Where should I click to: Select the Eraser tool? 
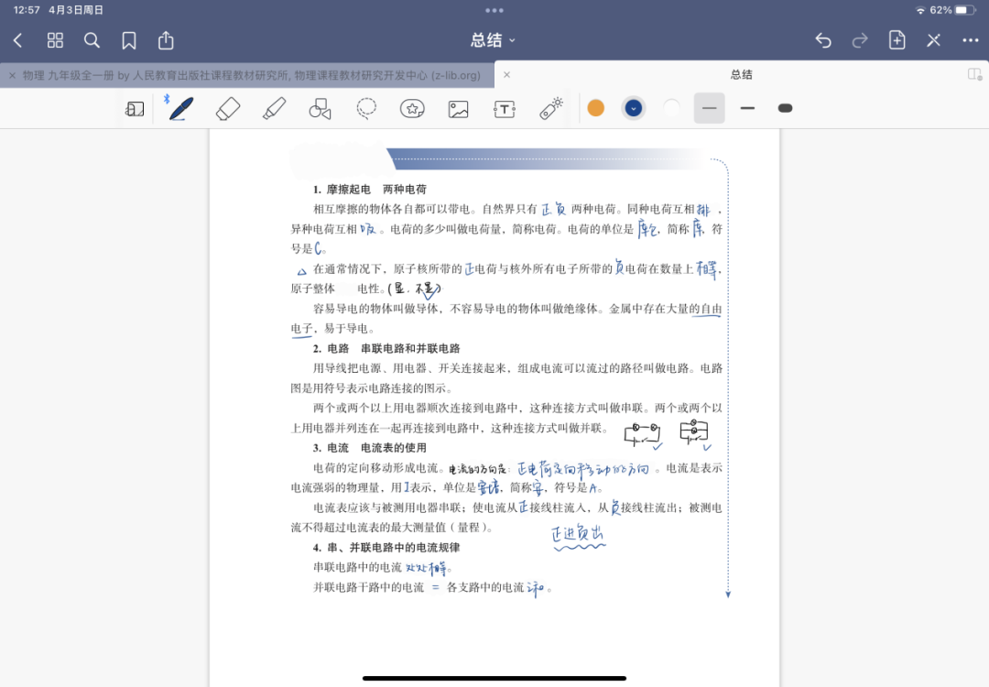pyautogui.click(x=227, y=109)
